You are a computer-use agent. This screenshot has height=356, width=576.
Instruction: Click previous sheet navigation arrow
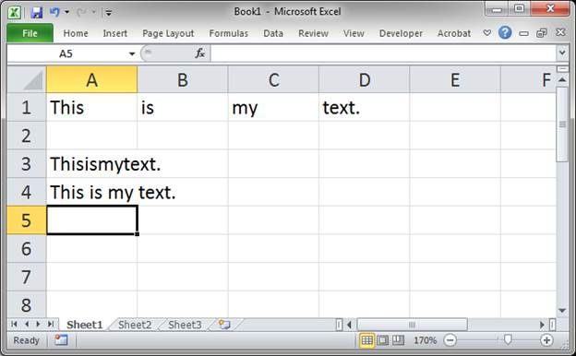click(27, 324)
